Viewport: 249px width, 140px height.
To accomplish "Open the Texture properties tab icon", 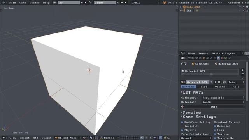I will (222, 58).
